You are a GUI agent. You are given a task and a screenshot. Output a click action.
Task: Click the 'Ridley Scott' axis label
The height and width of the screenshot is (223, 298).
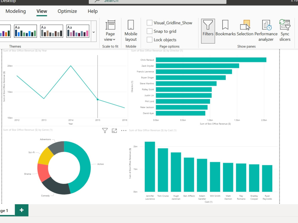click(148, 89)
